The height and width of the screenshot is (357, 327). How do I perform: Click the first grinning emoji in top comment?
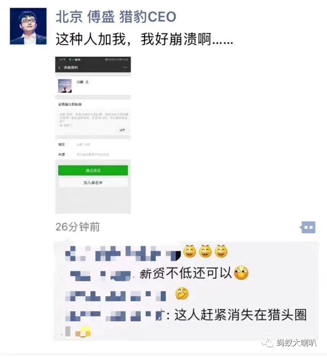click(190, 252)
